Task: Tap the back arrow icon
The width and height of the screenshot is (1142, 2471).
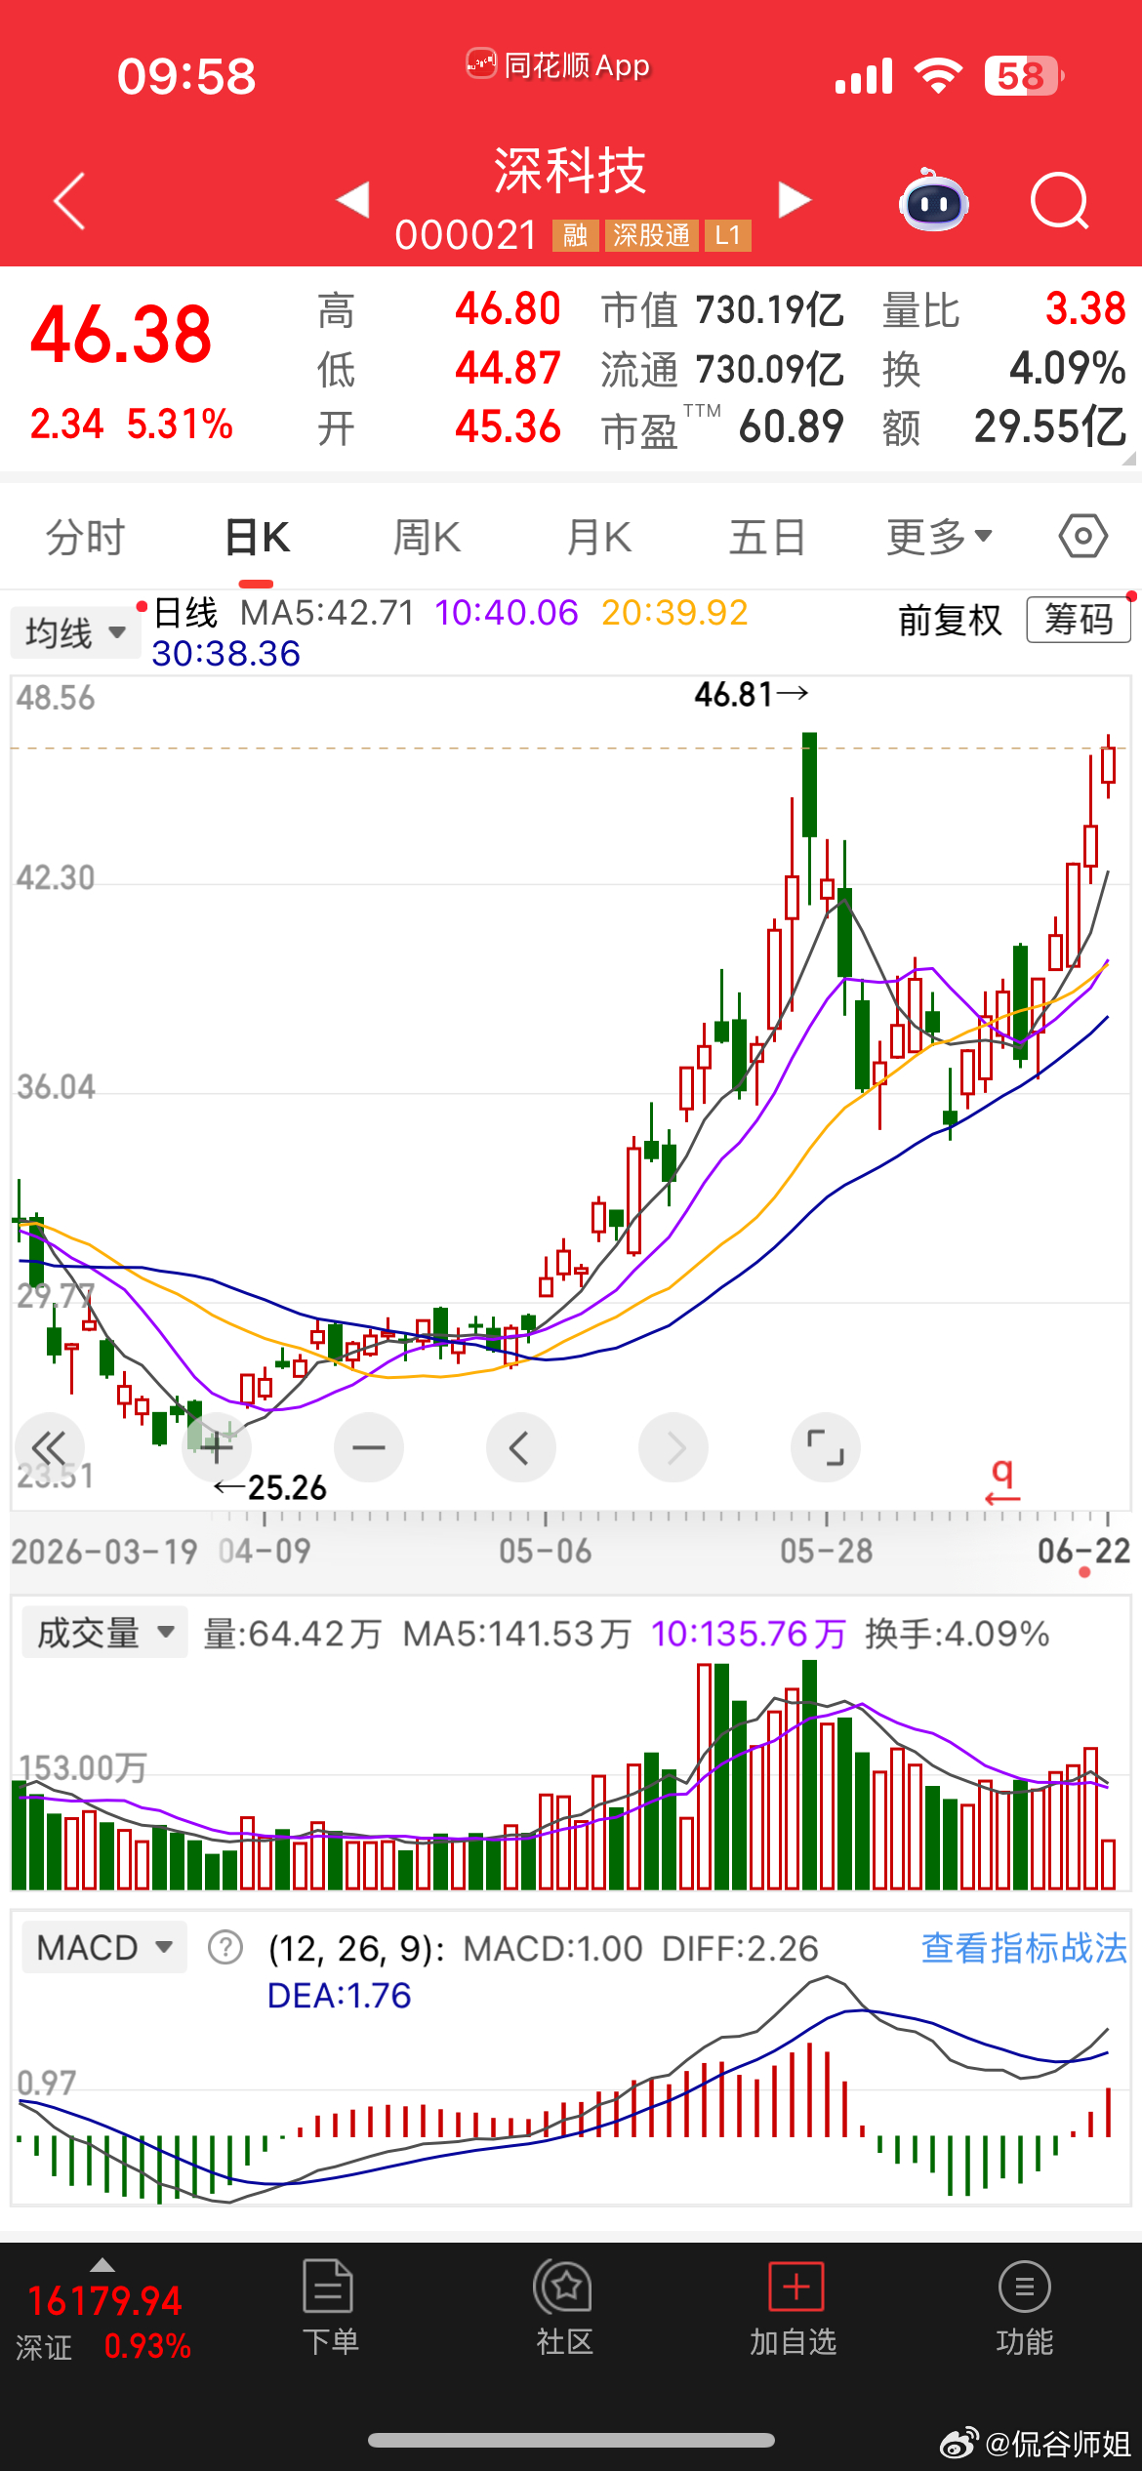Action: coord(70,202)
